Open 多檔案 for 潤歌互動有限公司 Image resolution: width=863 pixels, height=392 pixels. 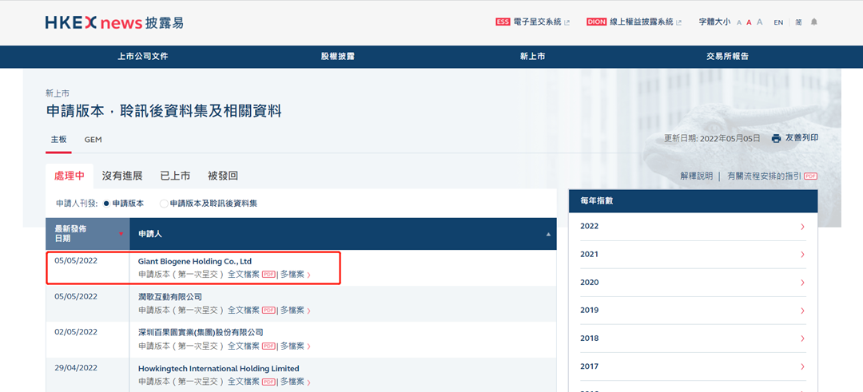click(x=295, y=310)
